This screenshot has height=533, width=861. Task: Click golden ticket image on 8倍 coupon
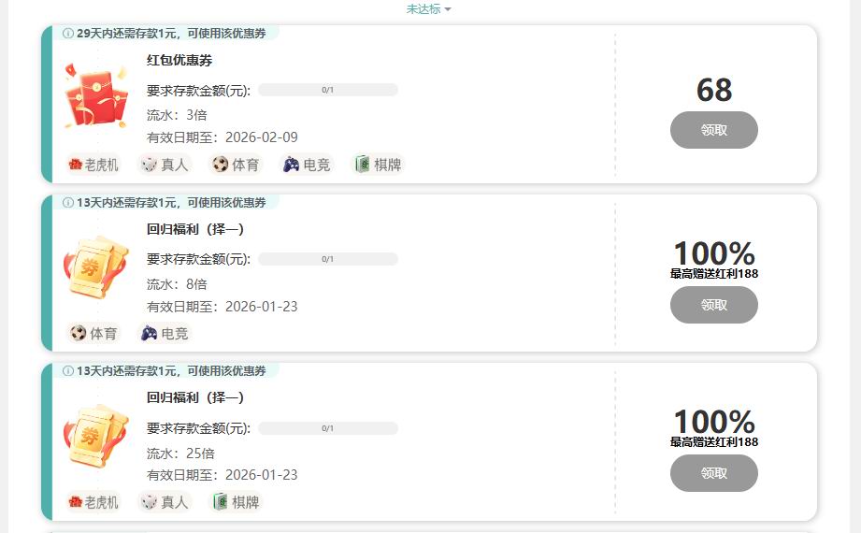click(x=96, y=267)
